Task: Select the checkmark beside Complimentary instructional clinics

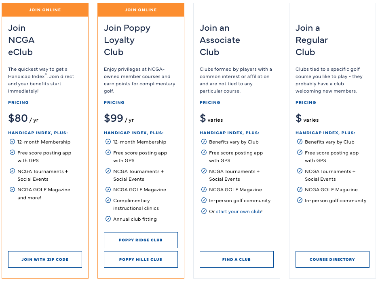Action: (x=108, y=201)
